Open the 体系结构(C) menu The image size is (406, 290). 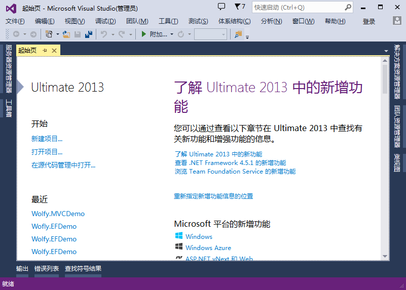[235, 21]
